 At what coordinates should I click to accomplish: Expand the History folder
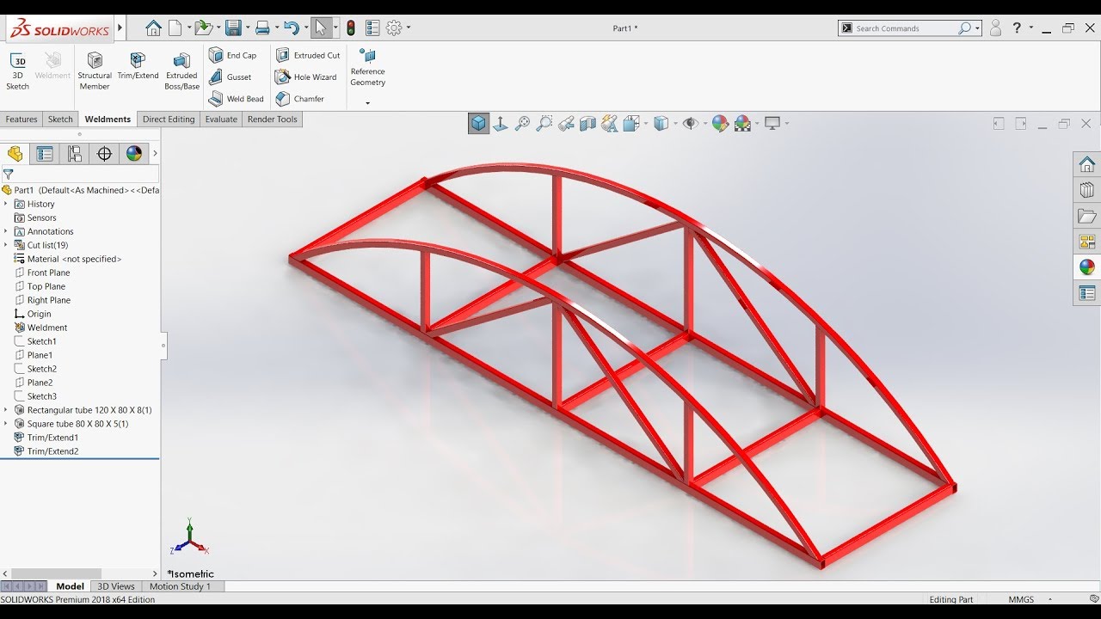(x=6, y=204)
